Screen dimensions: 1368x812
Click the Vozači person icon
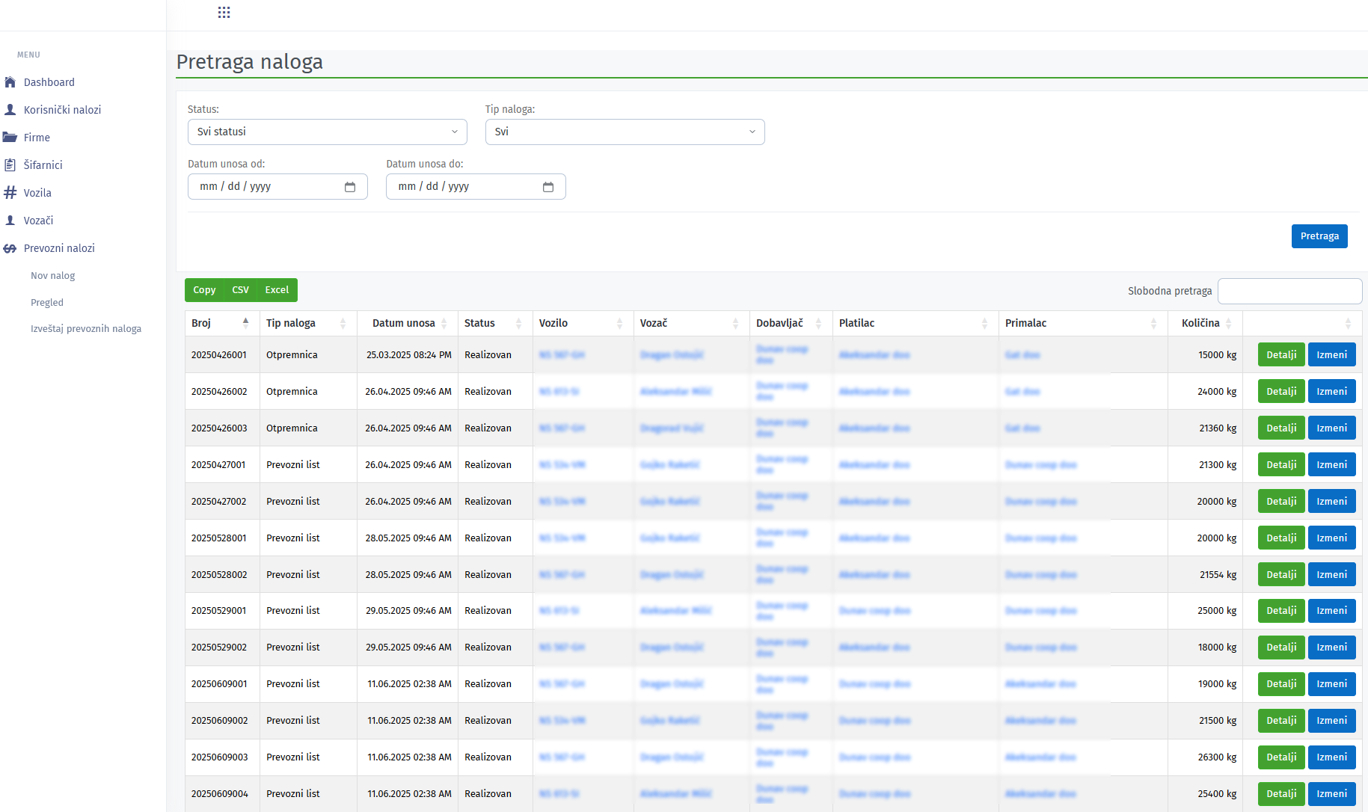tap(10, 221)
